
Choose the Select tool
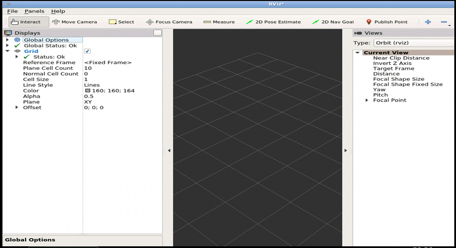tap(121, 22)
